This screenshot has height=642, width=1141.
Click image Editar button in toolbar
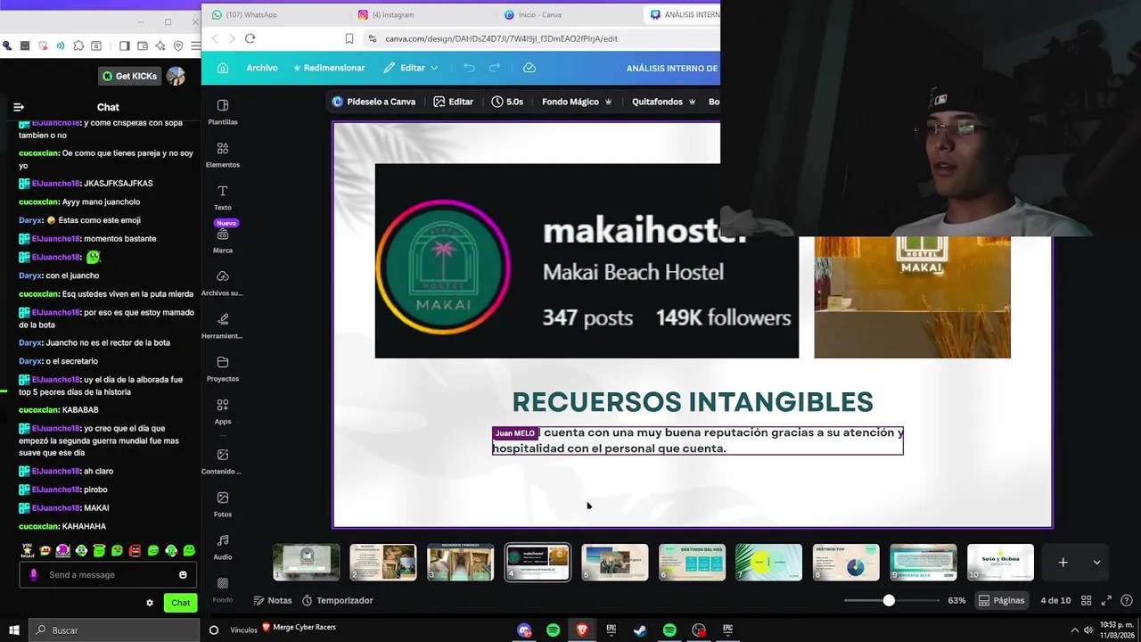453,102
